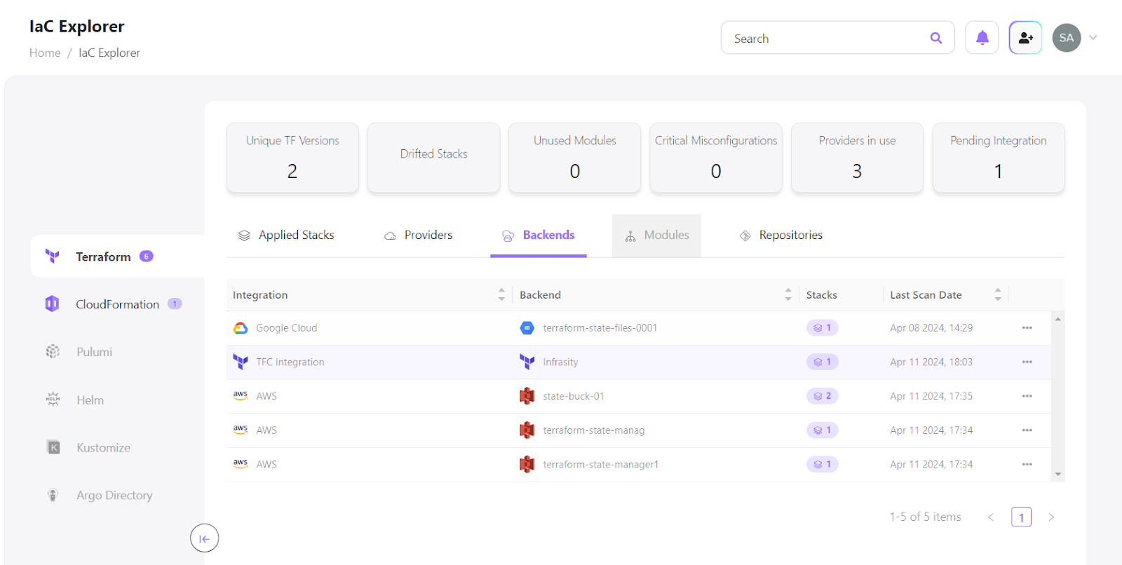The image size is (1122, 565).
Task: Click the search magnifier icon
Action: (x=936, y=38)
